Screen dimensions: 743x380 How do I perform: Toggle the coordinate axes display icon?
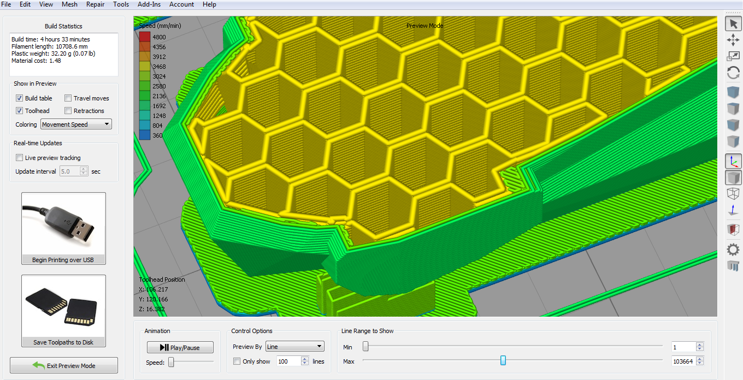pos(733,161)
